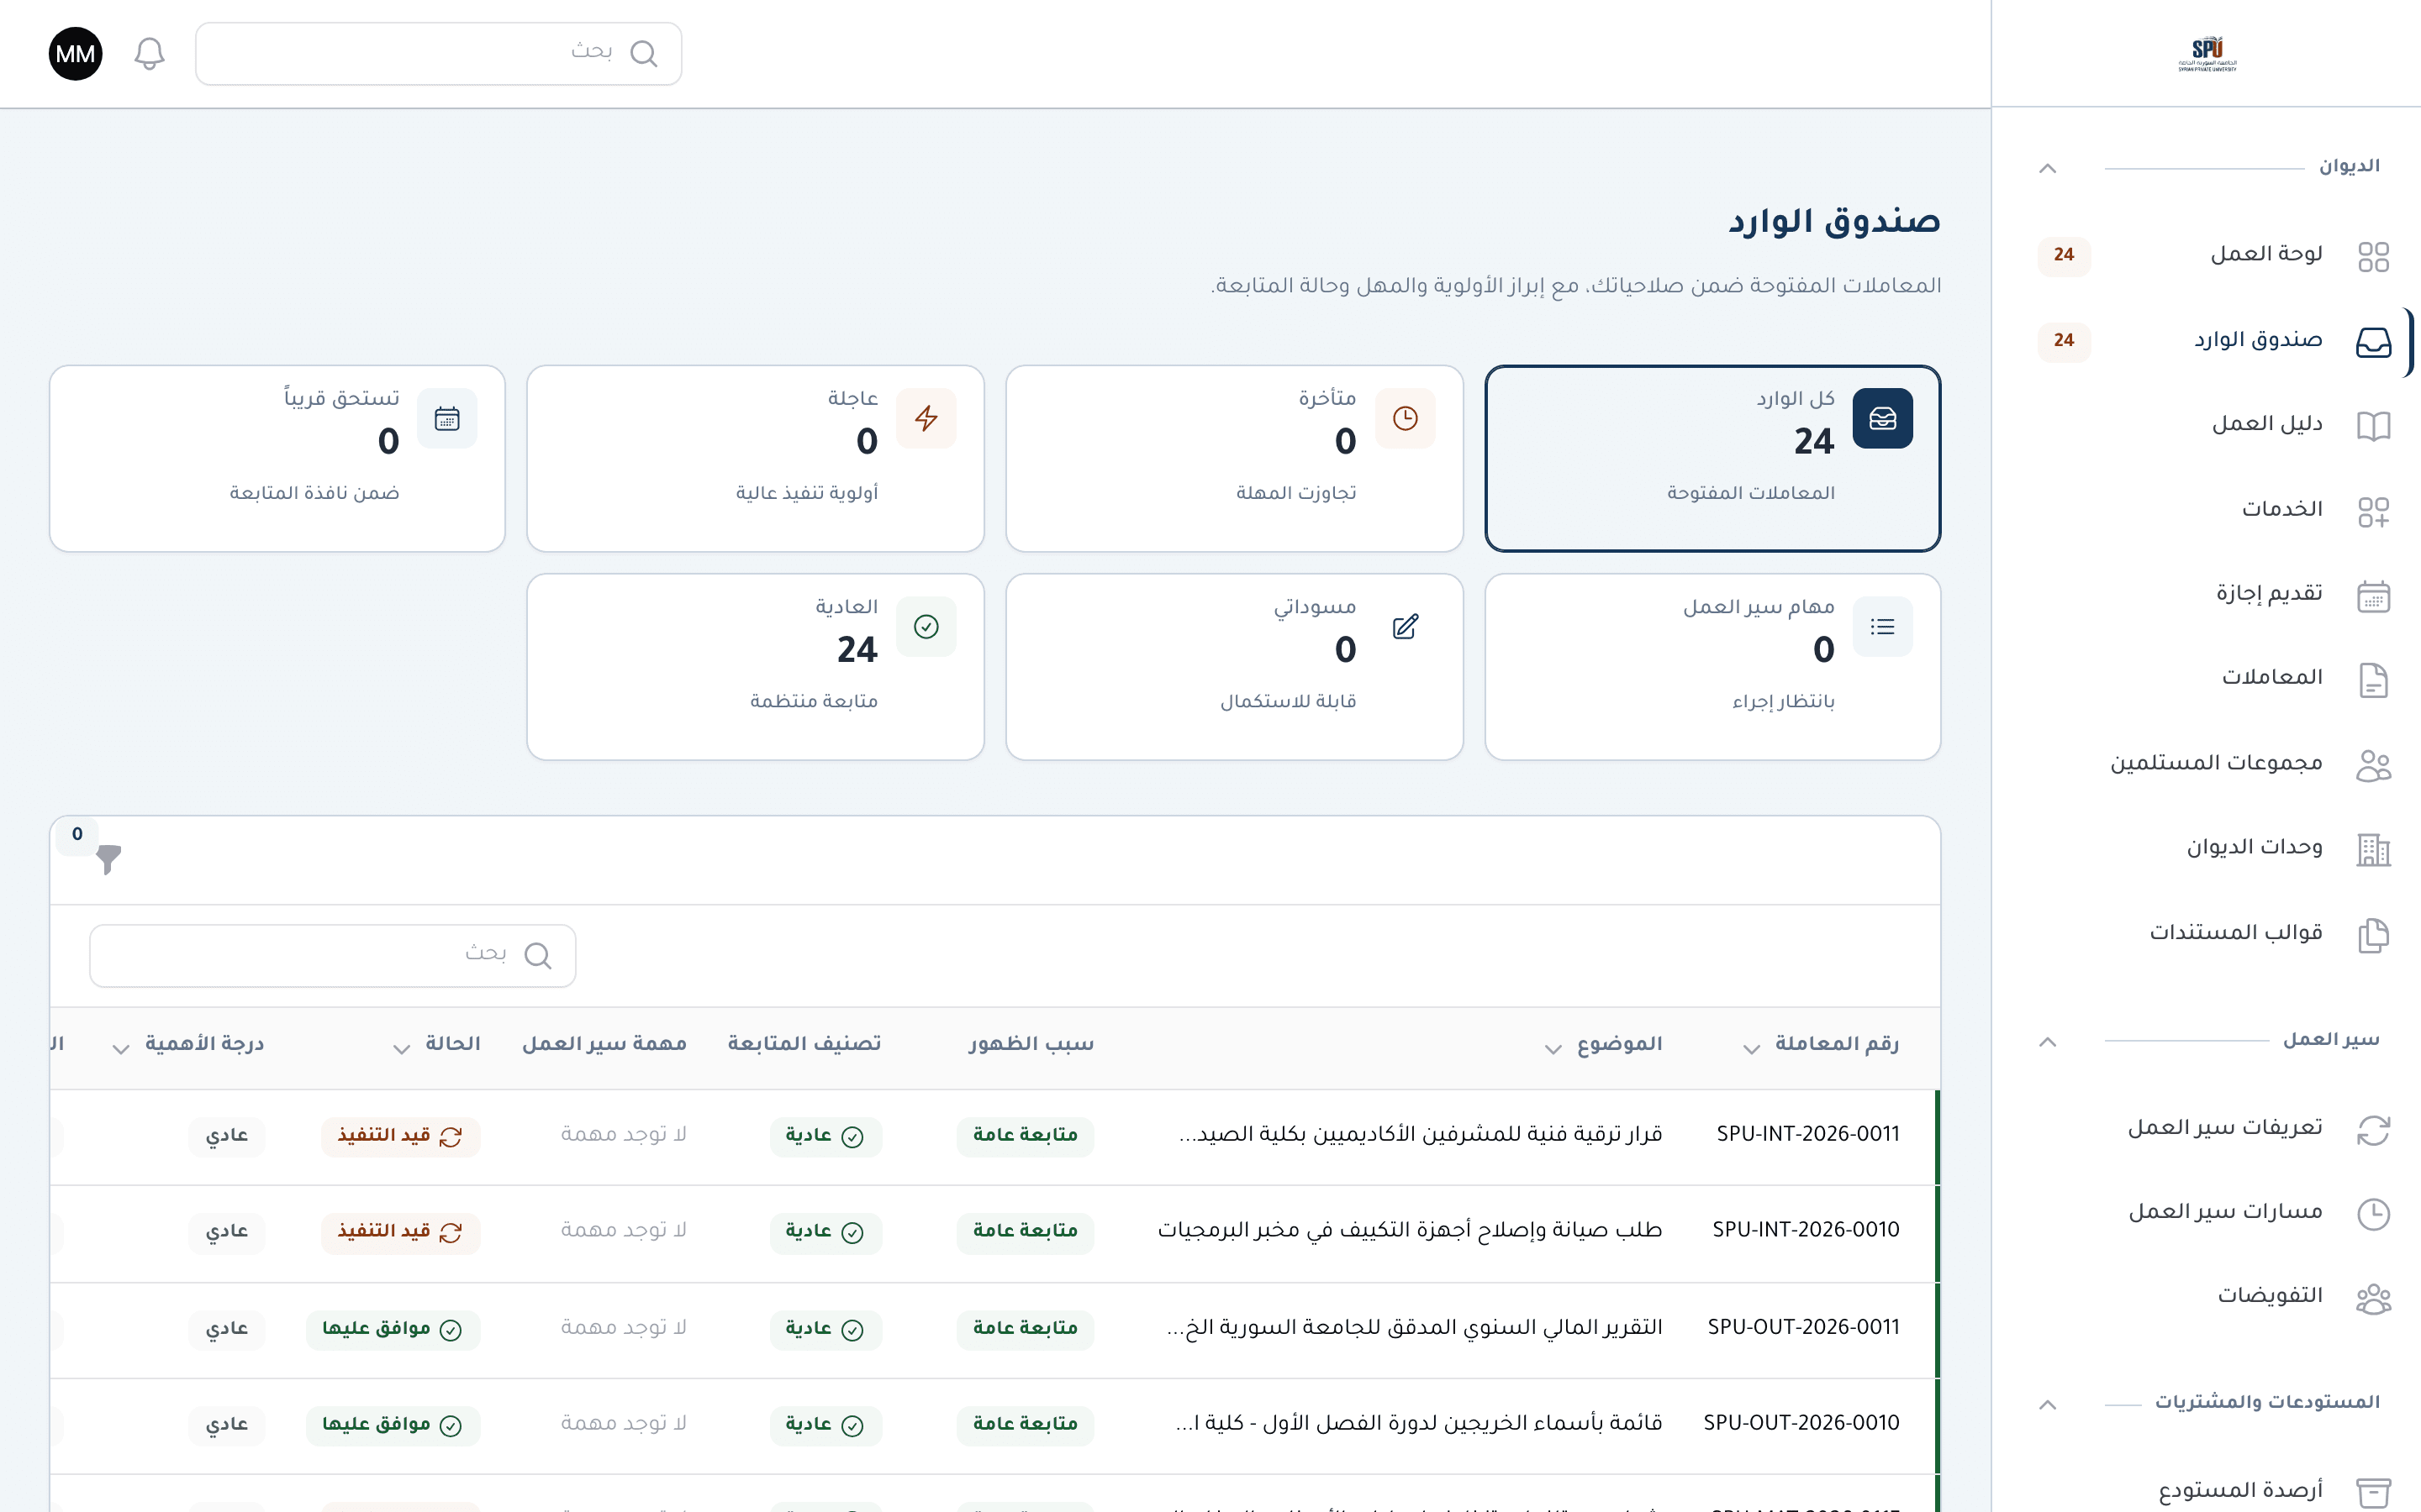Click the التفويضات group icon
This screenshot has height=1512, width=2421.
click(x=2373, y=1298)
